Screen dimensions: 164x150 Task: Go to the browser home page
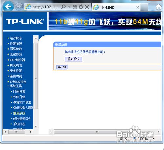[159, 7]
